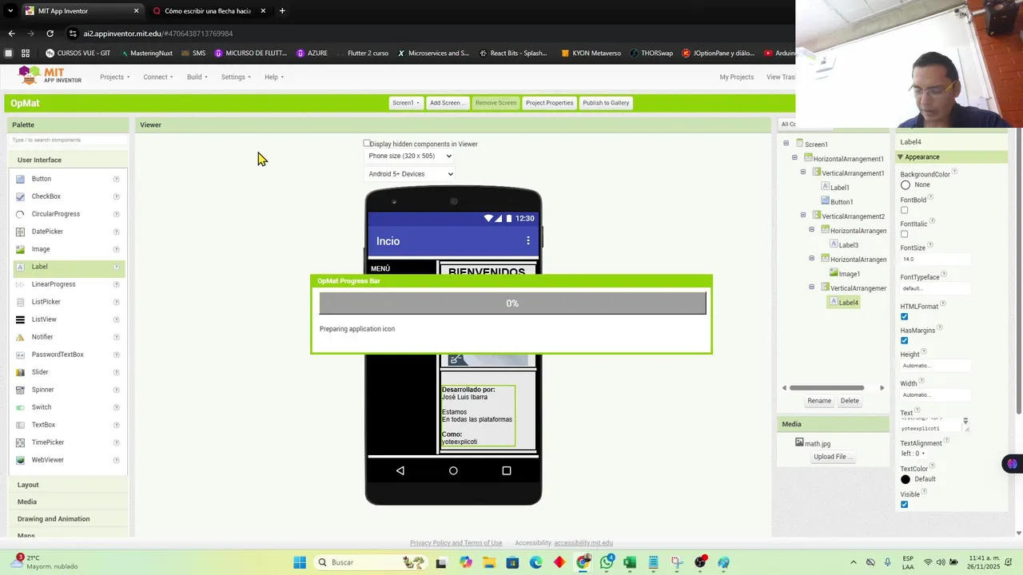This screenshot has width=1023, height=575.
Task: Click Publish to Gallery
Action: click(x=606, y=103)
